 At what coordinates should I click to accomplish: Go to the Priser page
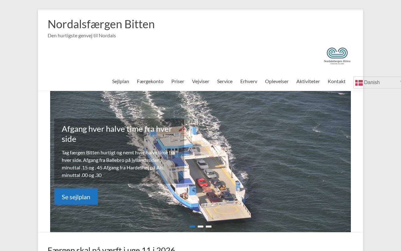(x=178, y=81)
